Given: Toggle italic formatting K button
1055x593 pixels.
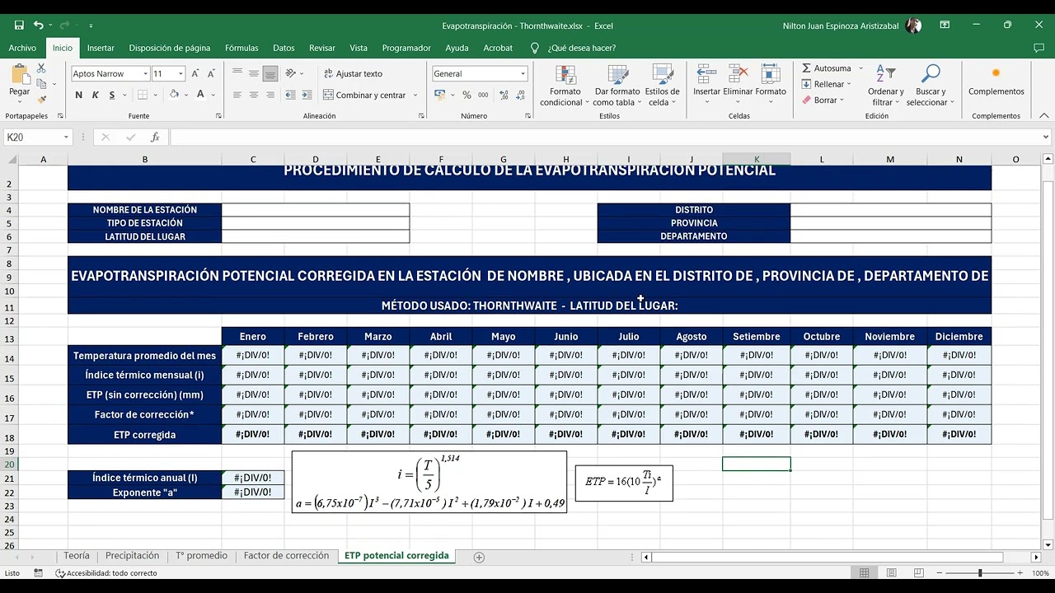Looking at the screenshot, I should click(x=96, y=95).
